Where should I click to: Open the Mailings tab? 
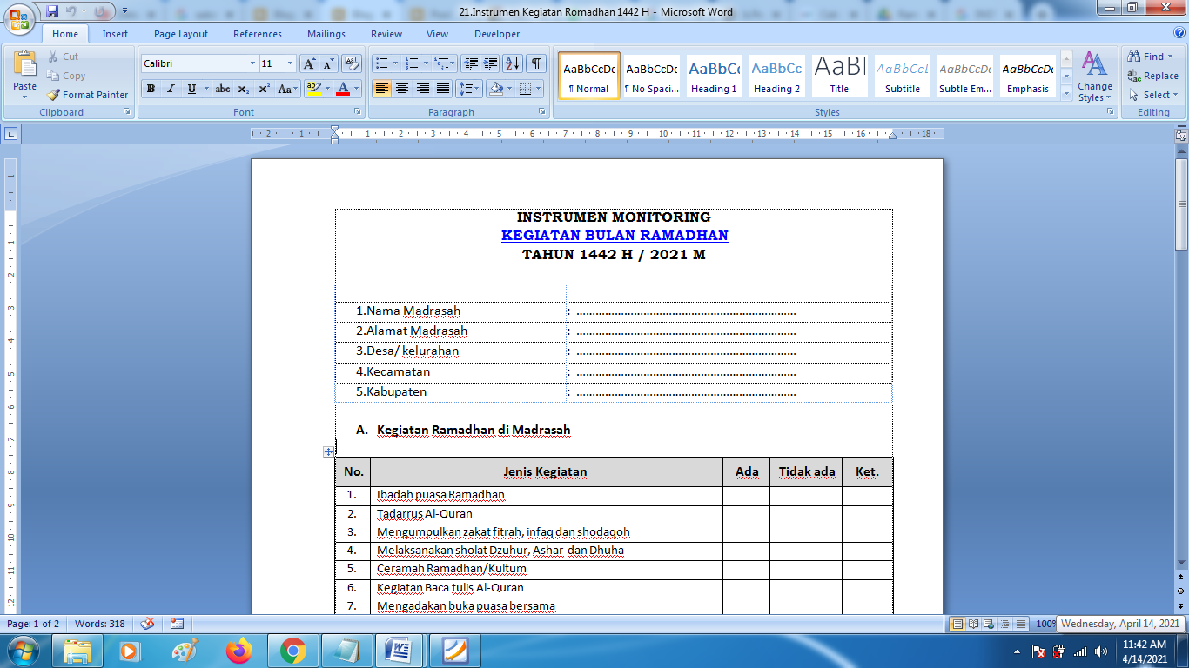pos(326,34)
